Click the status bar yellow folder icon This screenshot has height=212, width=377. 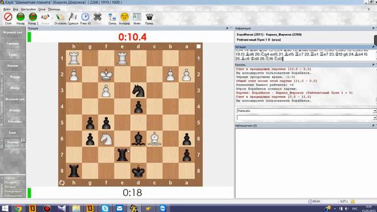353,201
